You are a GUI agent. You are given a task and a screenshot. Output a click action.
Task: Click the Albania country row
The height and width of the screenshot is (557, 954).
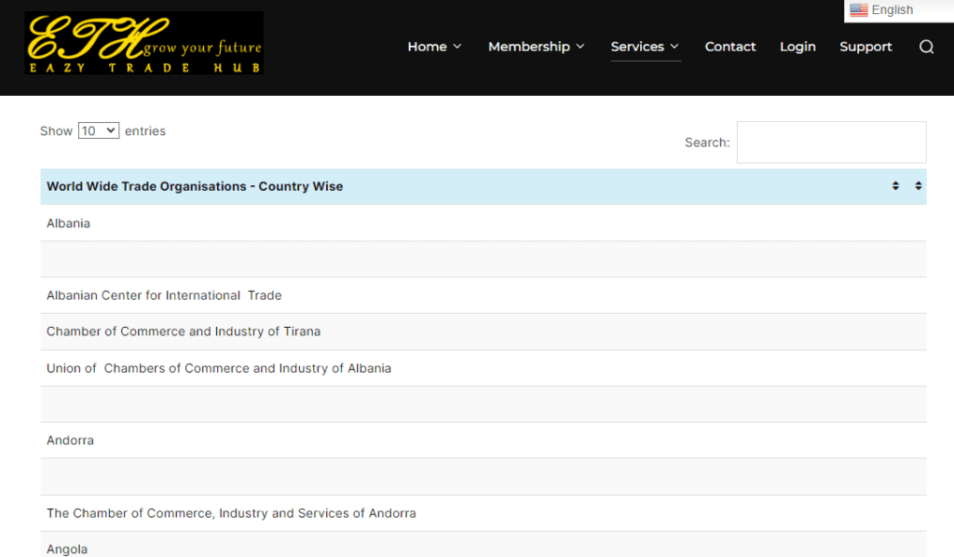coord(69,224)
